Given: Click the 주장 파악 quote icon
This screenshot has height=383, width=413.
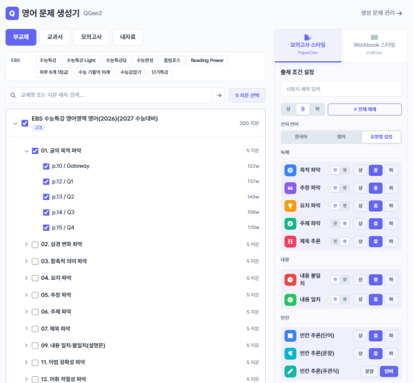Looking at the screenshot, I should (x=290, y=188).
